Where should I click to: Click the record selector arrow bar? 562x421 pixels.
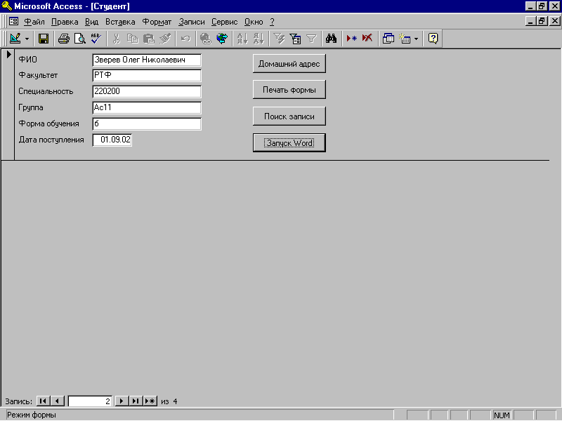(x=8, y=104)
